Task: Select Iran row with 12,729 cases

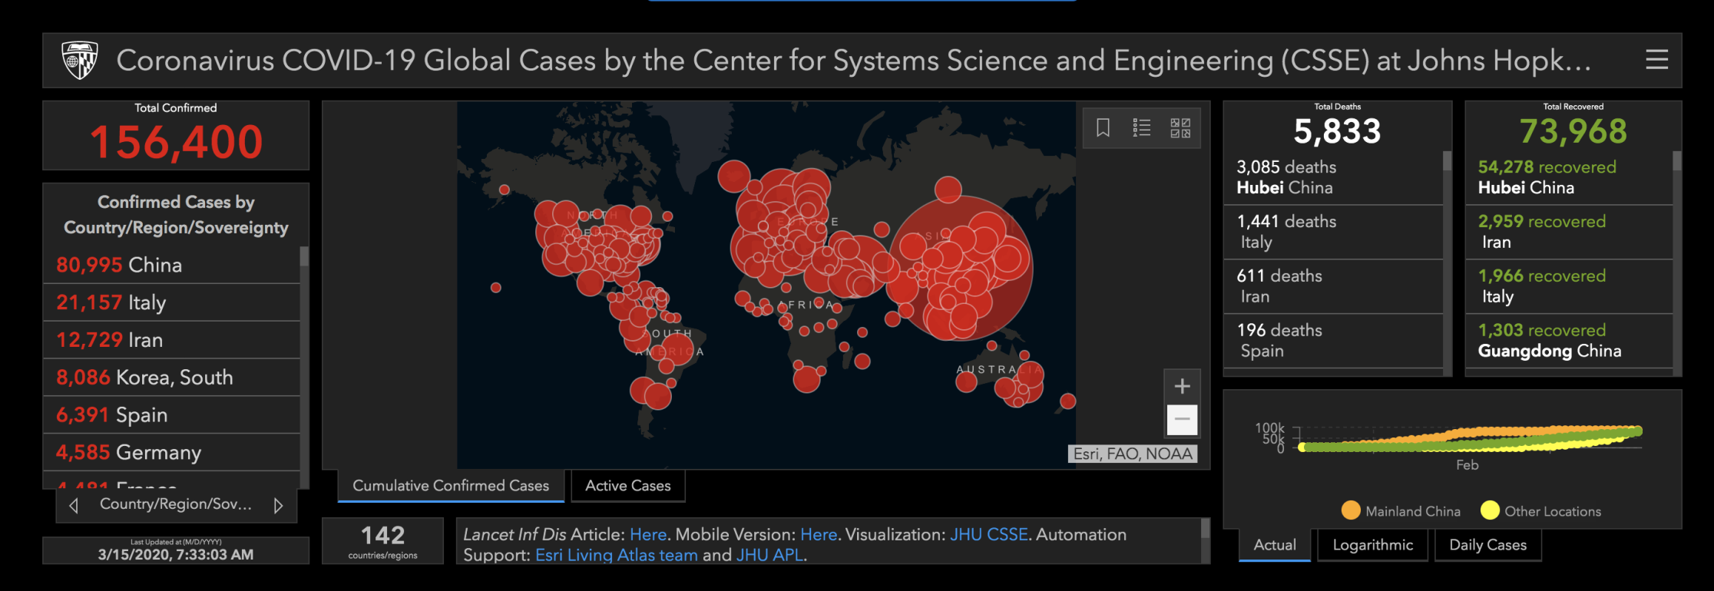Action: [x=171, y=340]
